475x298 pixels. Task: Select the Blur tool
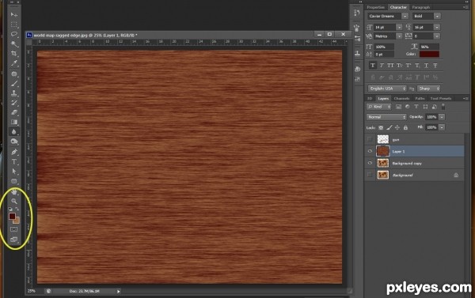(x=14, y=131)
